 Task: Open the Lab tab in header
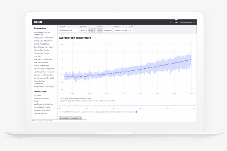coord(176,22)
